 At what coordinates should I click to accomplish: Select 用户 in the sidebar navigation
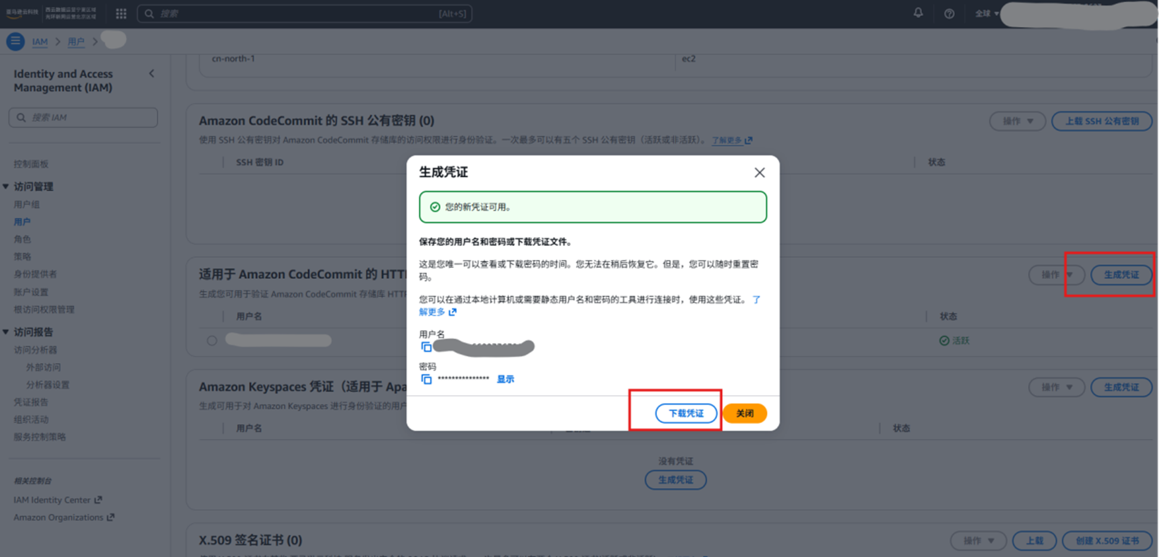point(22,222)
